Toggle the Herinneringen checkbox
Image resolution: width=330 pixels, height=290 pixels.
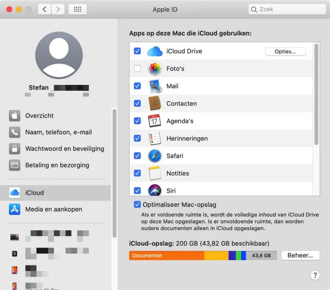[x=137, y=138]
